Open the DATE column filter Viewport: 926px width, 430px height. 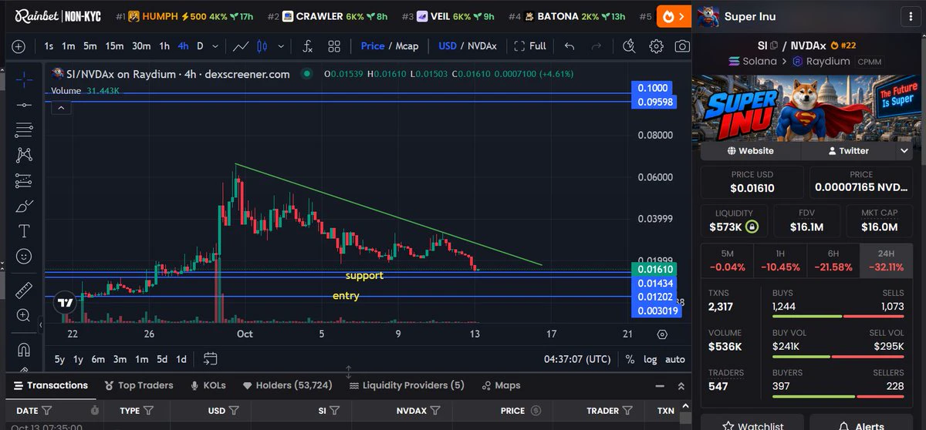pyautogui.click(x=47, y=411)
